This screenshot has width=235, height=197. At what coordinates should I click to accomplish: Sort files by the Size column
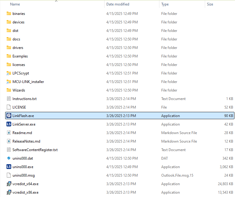(210, 4)
